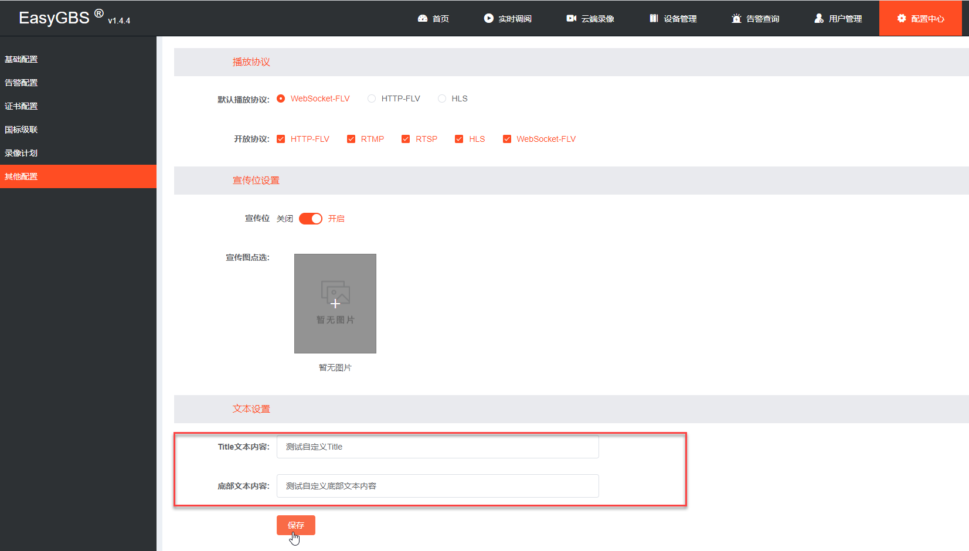Image resolution: width=969 pixels, height=551 pixels.
Task: Select 告警配置 in sidebar
Action: tap(78, 83)
